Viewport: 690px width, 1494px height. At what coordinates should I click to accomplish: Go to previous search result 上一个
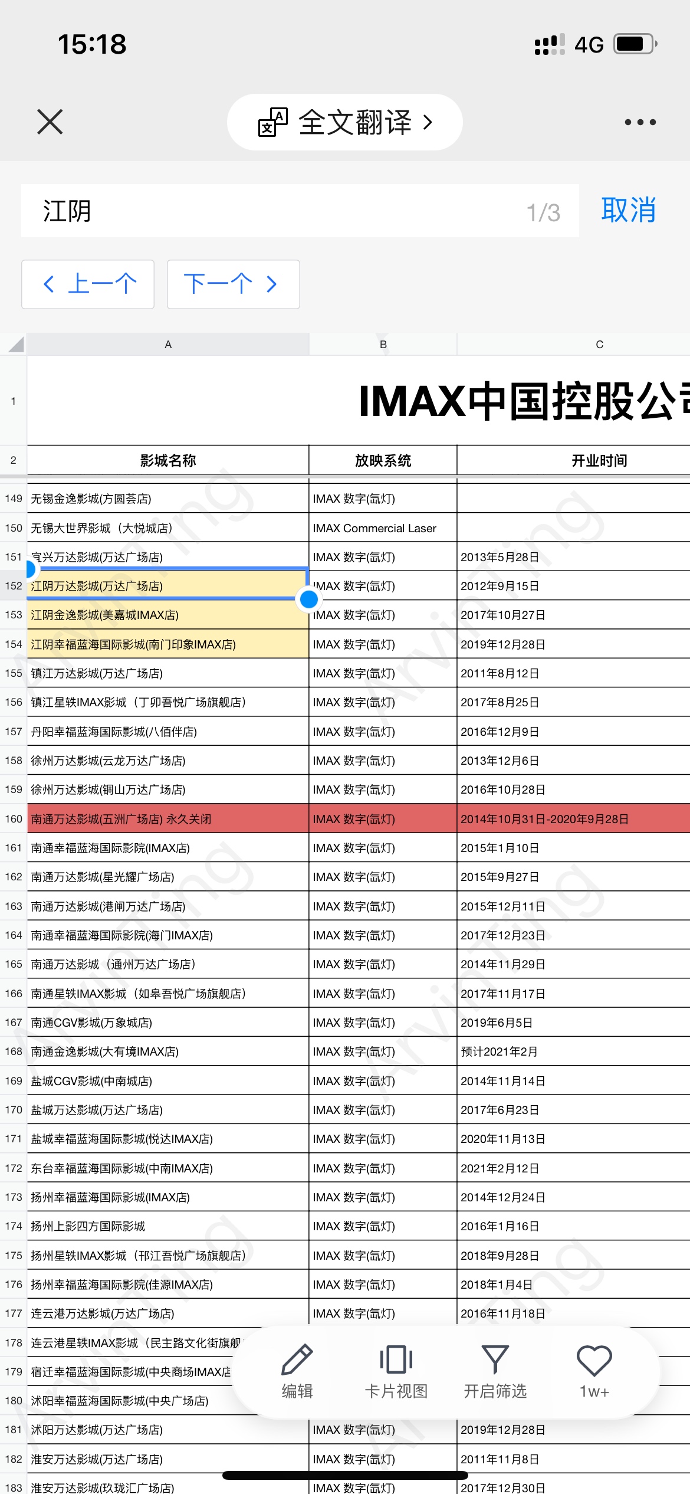point(88,284)
